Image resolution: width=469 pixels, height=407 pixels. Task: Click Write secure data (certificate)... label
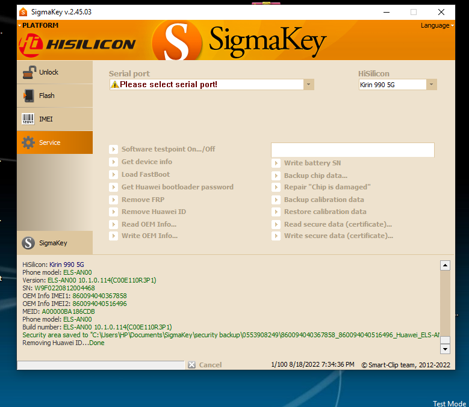338,236
